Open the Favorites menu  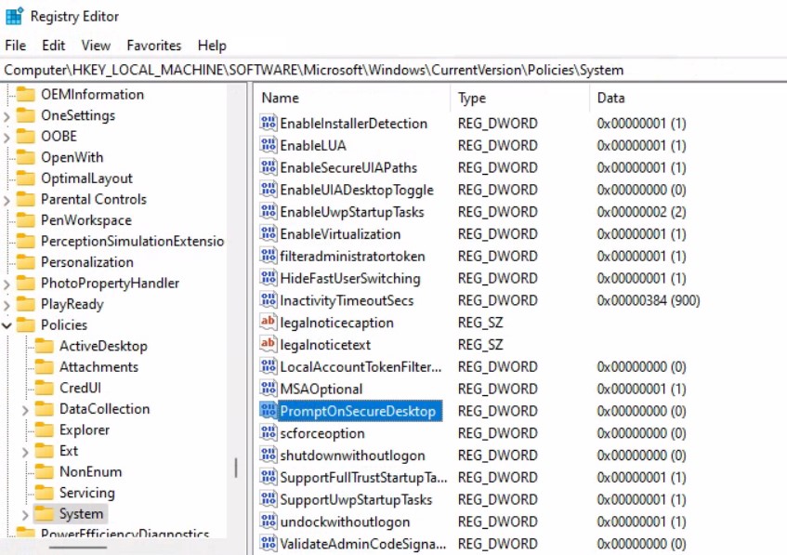click(x=153, y=46)
